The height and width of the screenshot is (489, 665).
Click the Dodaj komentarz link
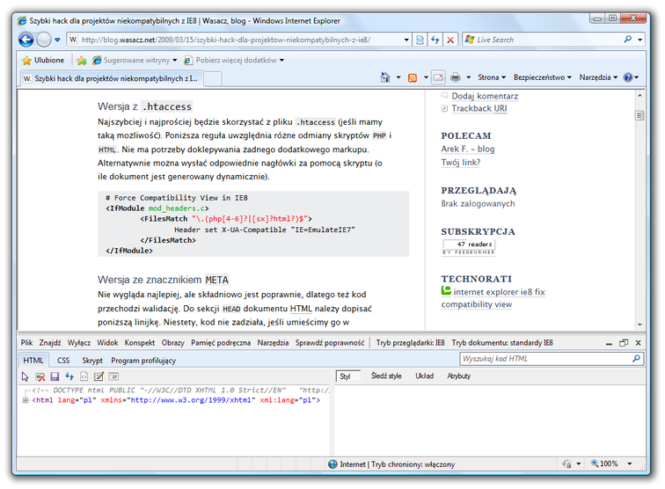(485, 96)
